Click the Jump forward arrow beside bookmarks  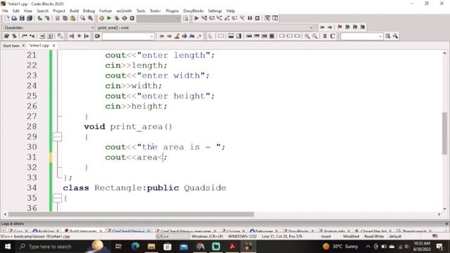coord(330,27)
